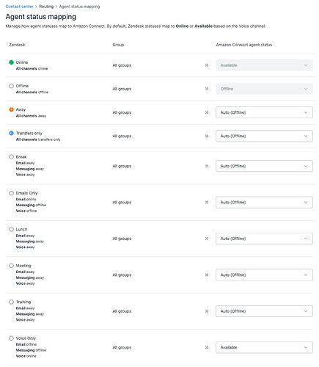Go to the Routing breadcrumb
Image resolution: width=319 pixels, height=367 pixels.
tap(46, 7)
